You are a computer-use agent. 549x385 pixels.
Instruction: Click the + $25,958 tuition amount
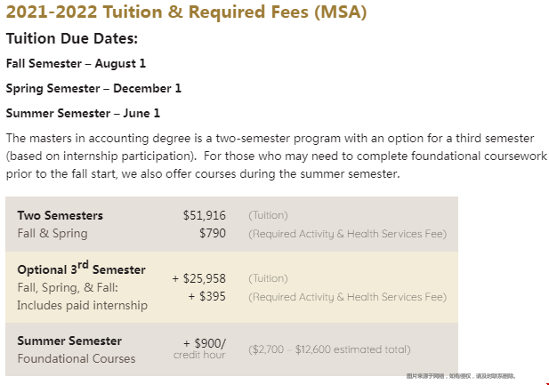pyautogui.click(x=199, y=279)
